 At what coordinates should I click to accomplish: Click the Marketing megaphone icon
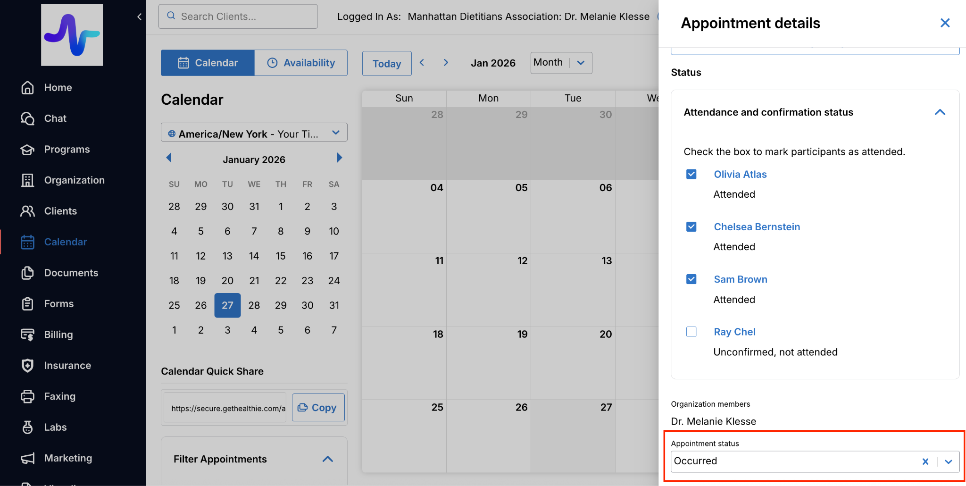click(x=28, y=458)
